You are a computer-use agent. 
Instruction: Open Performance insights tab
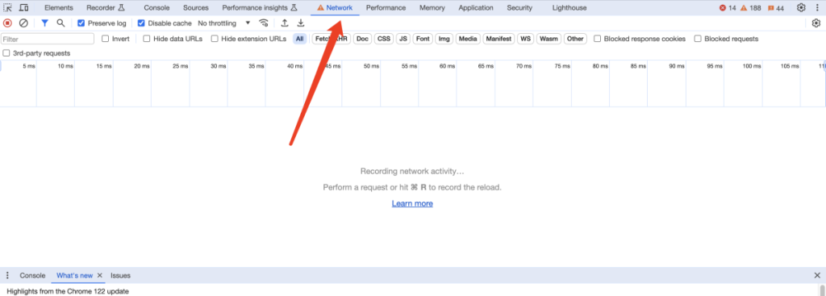[x=260, y=8]
